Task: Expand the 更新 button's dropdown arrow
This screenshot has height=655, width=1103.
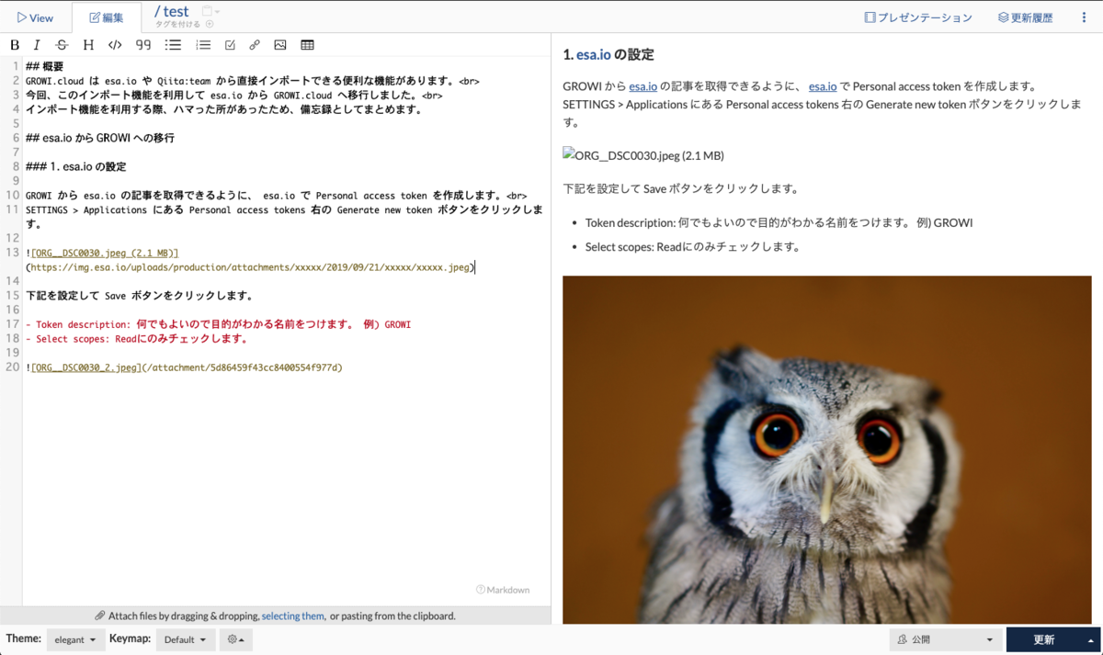Action: [1089, 638]
